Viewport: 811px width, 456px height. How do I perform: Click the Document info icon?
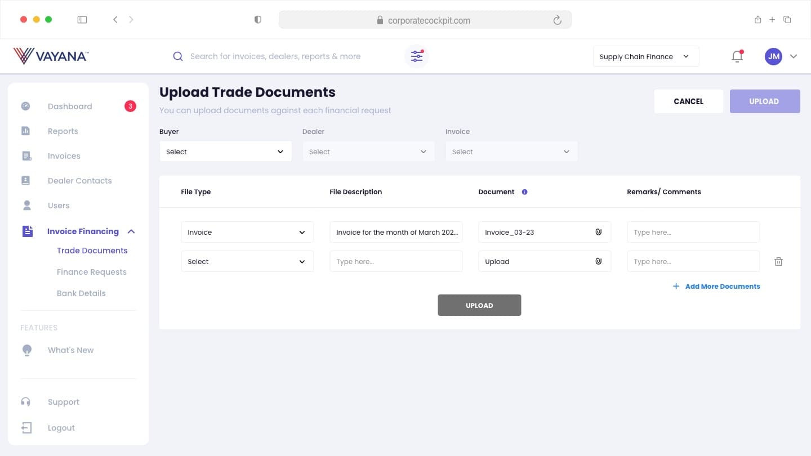[525, 192]
